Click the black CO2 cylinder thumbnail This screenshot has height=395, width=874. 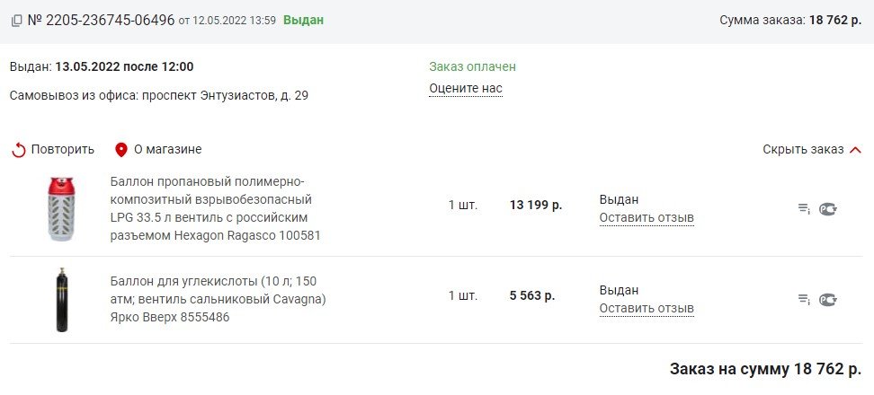point(60,300)
